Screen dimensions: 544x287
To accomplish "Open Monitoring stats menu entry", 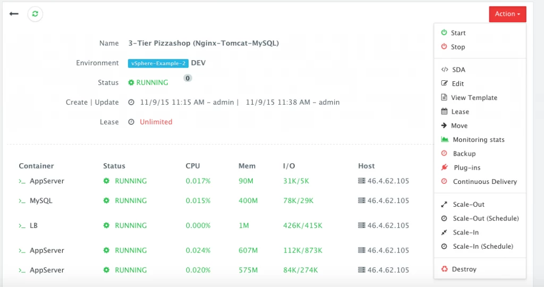I will click(x=480, y=139).
